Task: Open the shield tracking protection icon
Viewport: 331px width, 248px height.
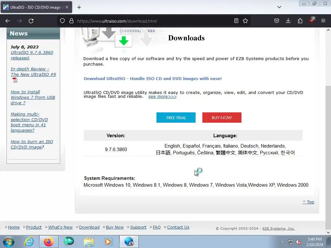Action: [x=62, y=21]
